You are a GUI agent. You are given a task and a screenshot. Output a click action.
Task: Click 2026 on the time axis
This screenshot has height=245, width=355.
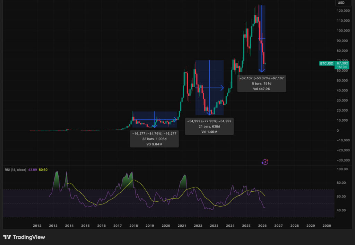pos(262,226)
